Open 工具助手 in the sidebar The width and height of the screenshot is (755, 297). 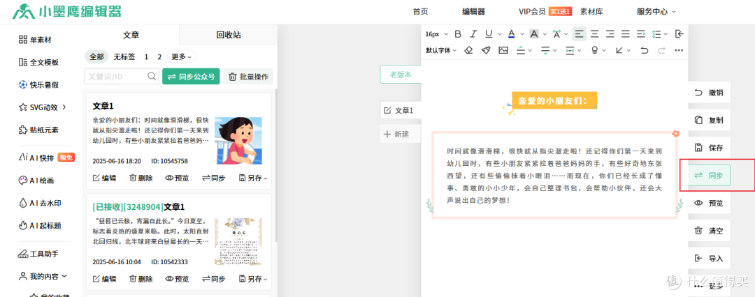coord(38,254)
